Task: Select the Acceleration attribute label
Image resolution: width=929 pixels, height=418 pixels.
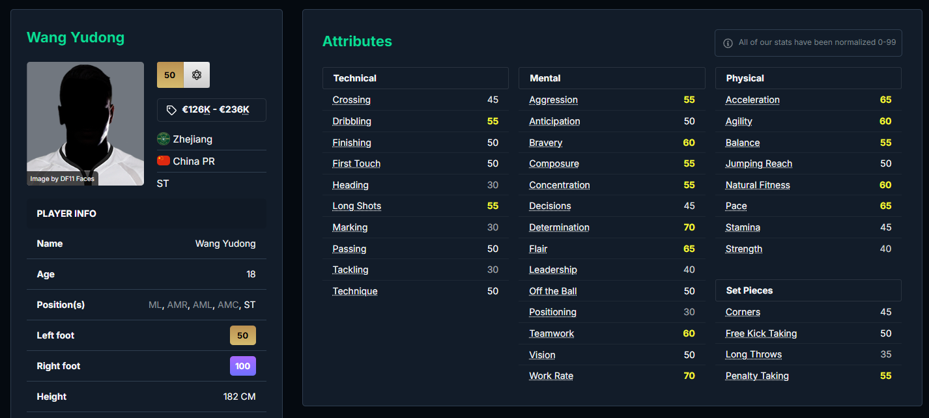Action: 752,100
